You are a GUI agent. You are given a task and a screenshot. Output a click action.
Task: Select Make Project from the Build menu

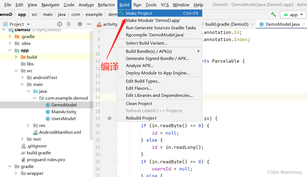coord(140,13)
